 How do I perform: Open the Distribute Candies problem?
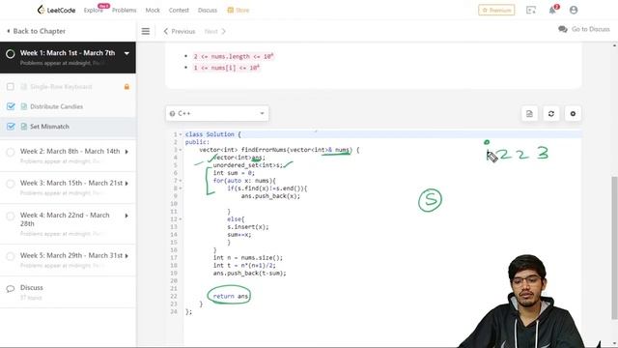tap(56, 106)
